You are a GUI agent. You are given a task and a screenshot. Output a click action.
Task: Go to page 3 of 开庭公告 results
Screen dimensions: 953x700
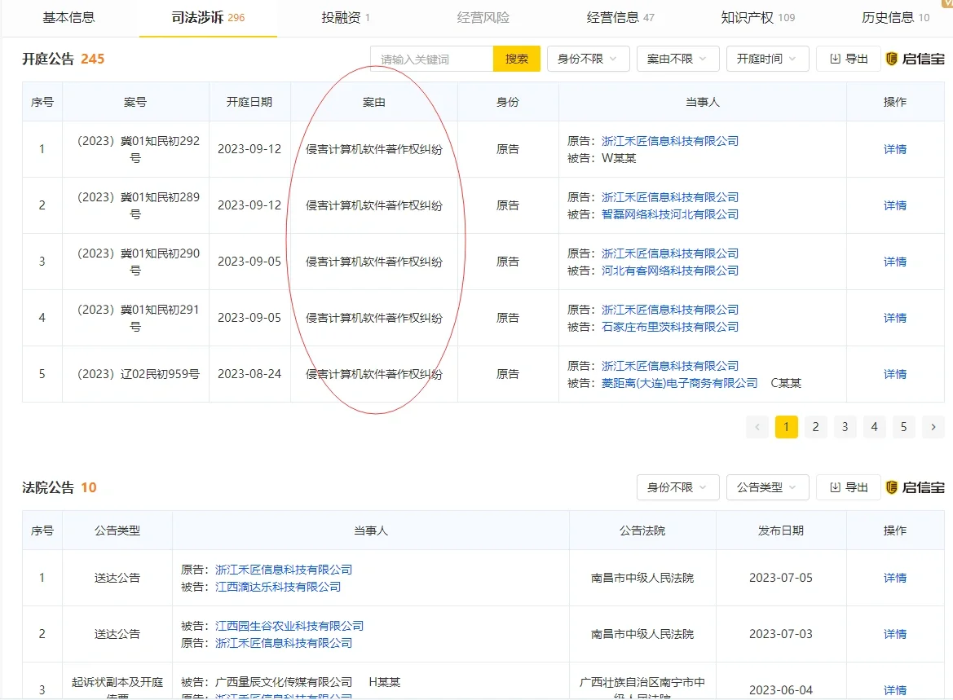pyautogui.click(x=845, y=426)
